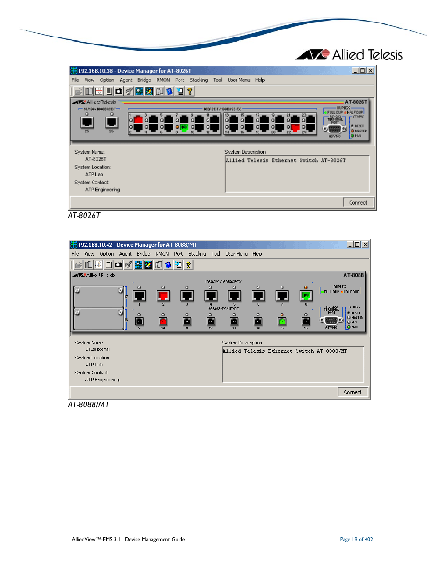Open RMON menu in AT-8026T window

pyautogui.click(x=163, y=80)
